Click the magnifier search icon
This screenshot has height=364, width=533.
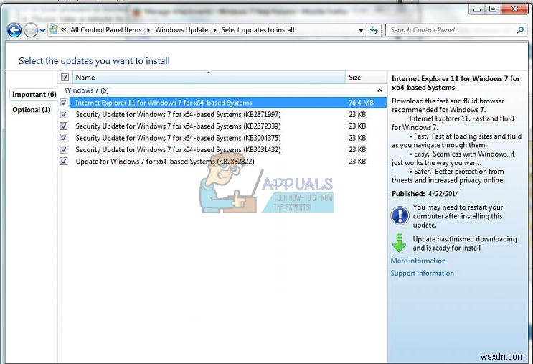(520, 30)
